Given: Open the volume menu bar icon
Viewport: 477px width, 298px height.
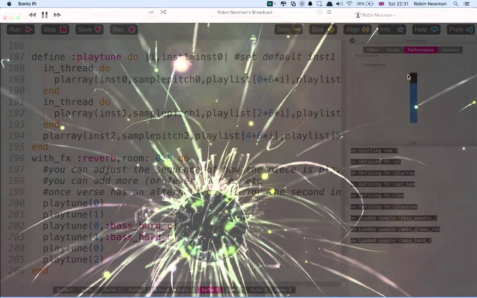Looking at the screenshot, I should [x=340, y=4].
